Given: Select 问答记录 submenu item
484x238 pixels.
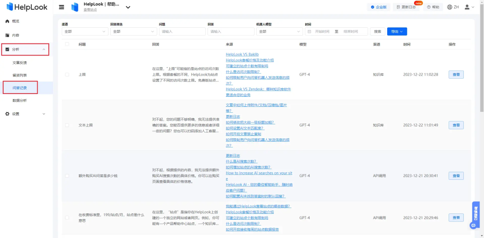Looking at the screenshot, I should point(19,88).
